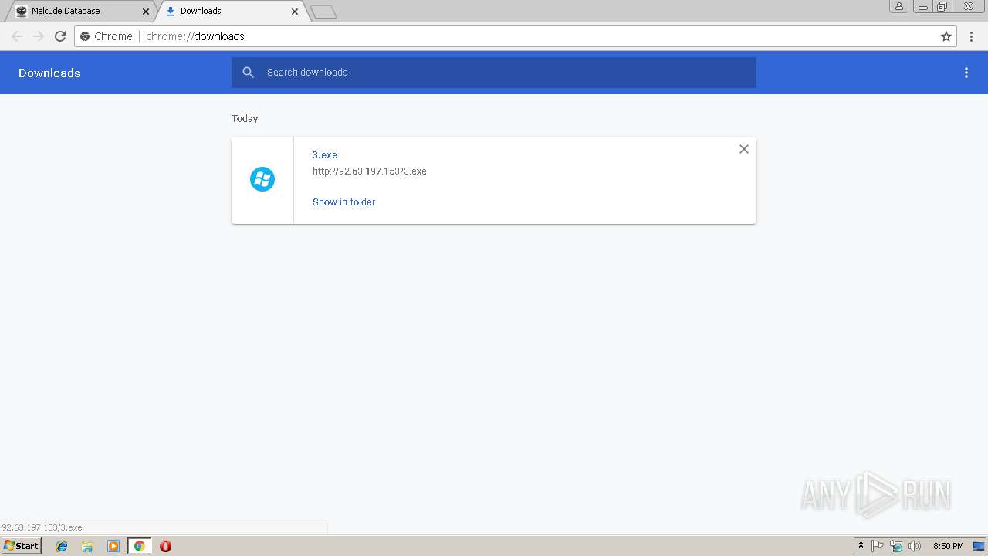Click the Chrome taskbar button
The width and height of the screenshot is (988, 556).
click(x=140, y=546)
